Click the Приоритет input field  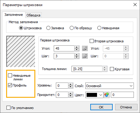pyautogui.click(x=62, y=95)
